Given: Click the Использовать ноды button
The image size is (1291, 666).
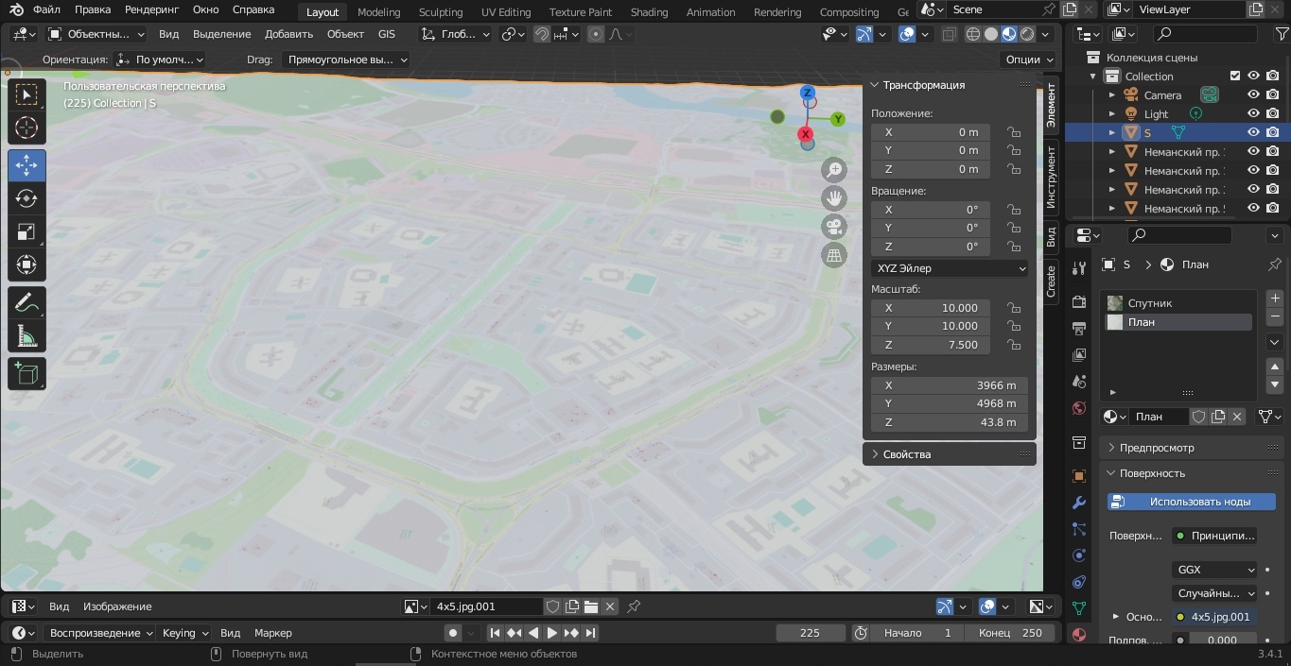Looking at the screenshot, I should (x=1192, y=502).
